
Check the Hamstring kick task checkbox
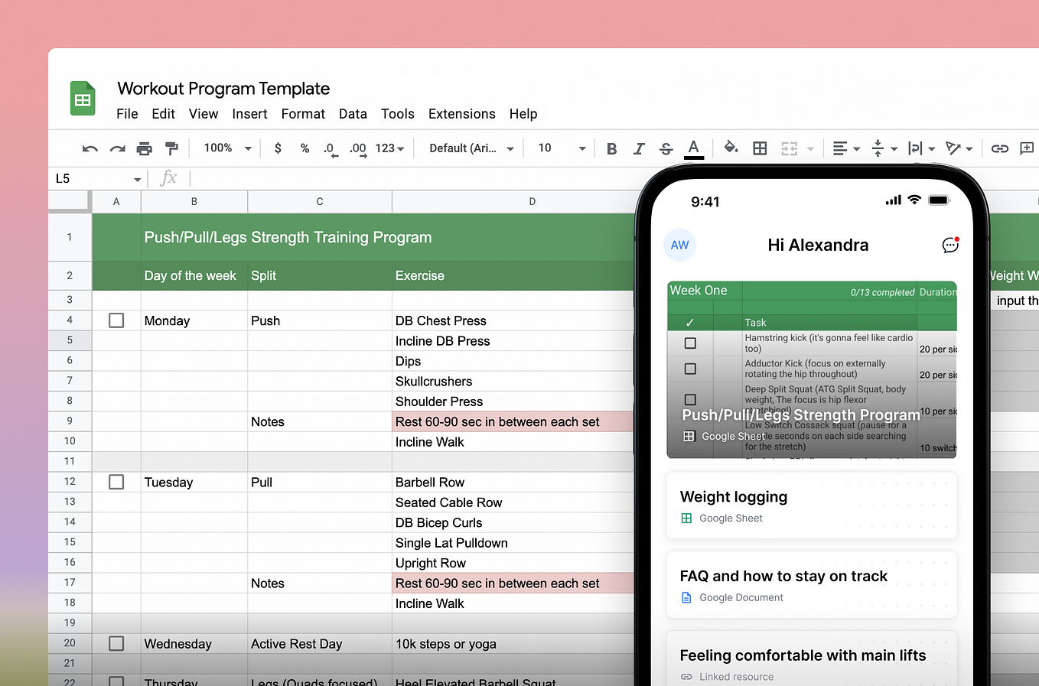690,343
